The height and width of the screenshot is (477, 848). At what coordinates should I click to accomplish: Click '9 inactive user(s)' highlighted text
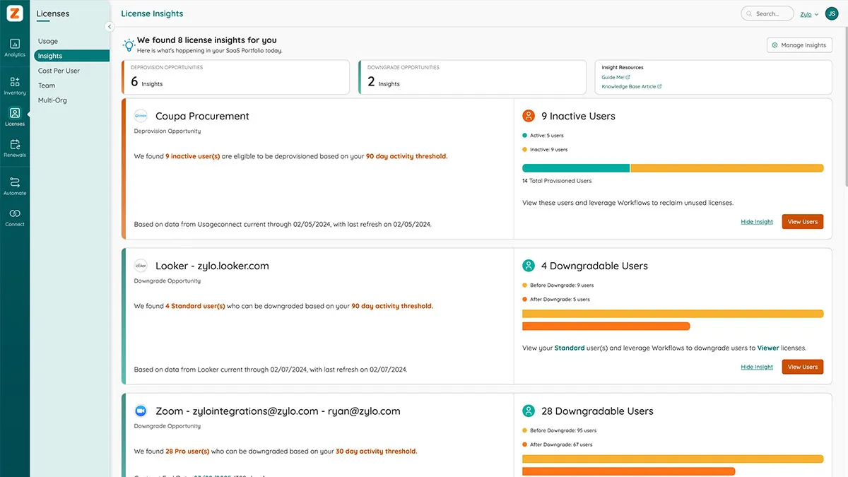click(192, 156)
